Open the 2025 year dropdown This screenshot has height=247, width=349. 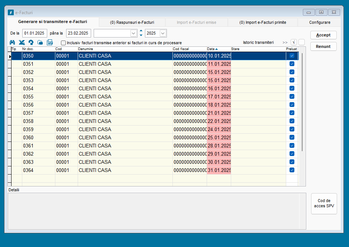tap(163, 33)
